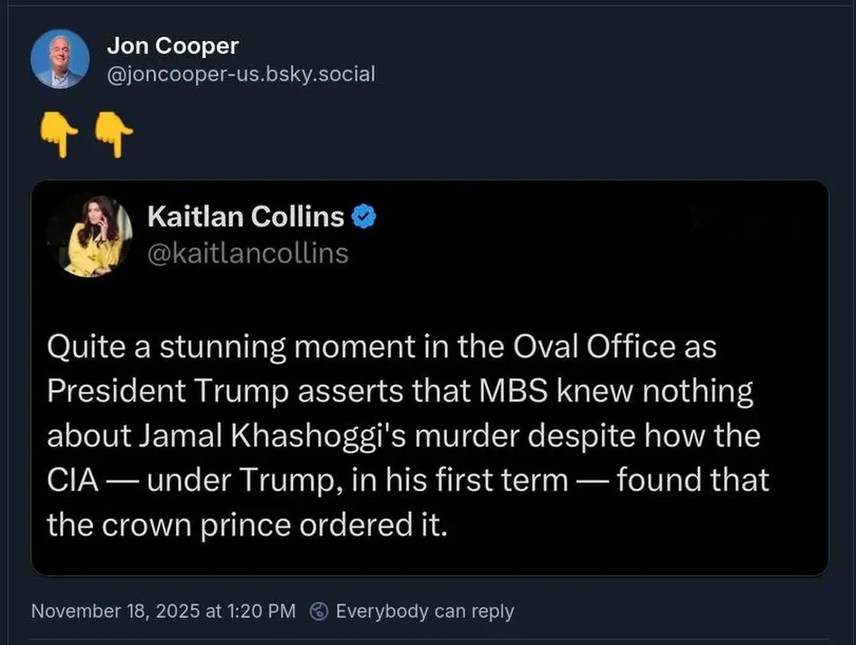Open the Jon Cooper display name

(x=172, y=46)
